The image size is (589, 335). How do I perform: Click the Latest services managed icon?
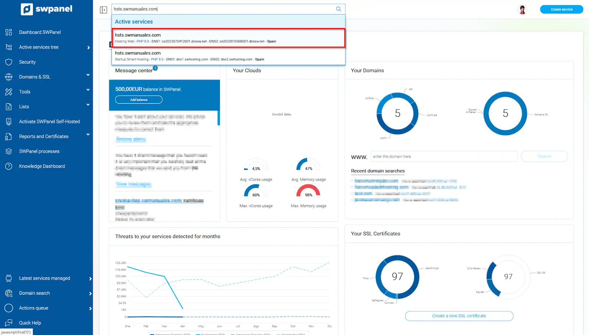tap(9, 278)
